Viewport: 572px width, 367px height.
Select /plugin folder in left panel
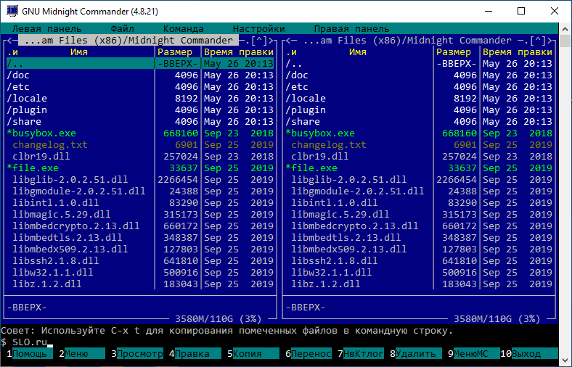coord(140,110)
